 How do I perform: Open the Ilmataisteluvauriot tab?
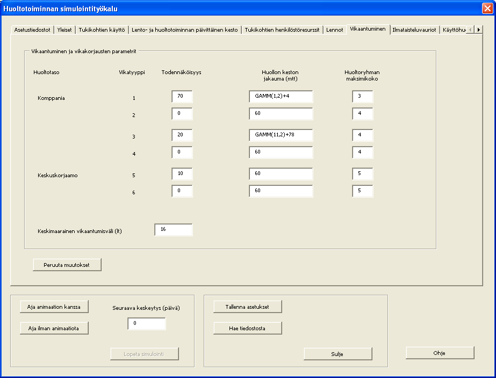click(414, 30)
